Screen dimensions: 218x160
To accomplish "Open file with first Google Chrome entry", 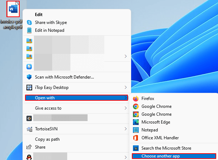I will 174,106.
